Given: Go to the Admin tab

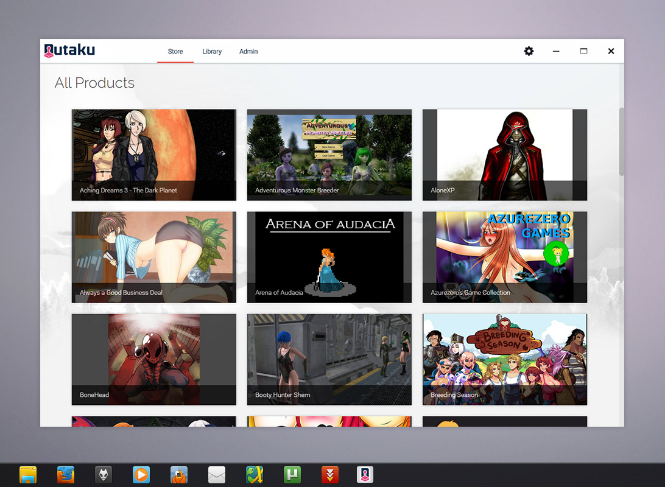Looking at the screenshot, I should pos(248,51).
